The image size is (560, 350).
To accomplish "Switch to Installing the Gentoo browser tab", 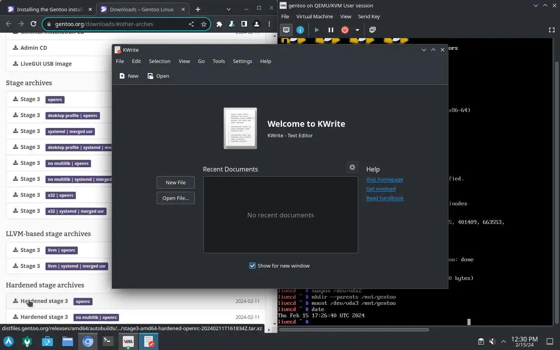I will 49,9.
